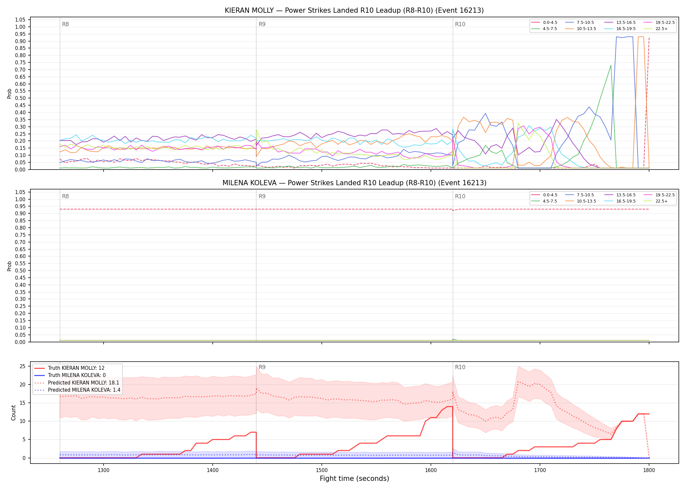Select the 13.5-16.5 legend entry in Milena Koleva chart

click(x=620, y=195)
